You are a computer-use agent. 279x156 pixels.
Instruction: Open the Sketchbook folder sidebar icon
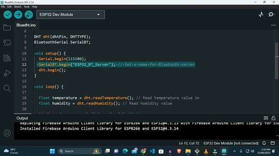(7, 28)
